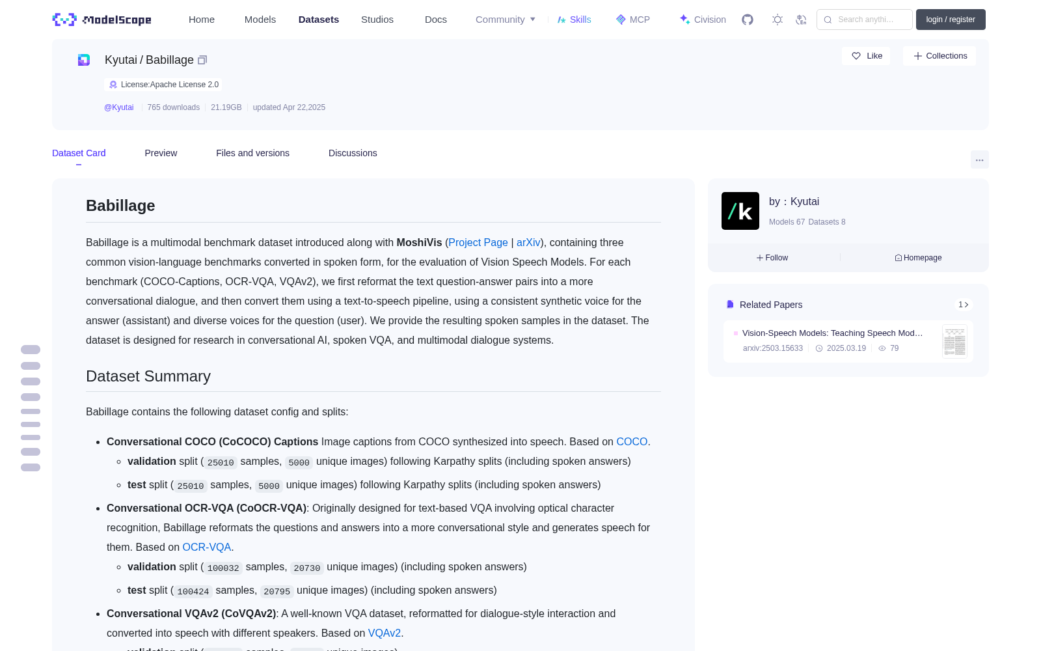Open the Project Page link

[x=478, y=242]
